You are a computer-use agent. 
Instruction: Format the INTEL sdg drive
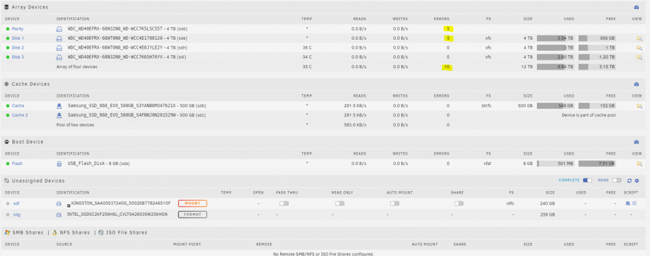(x=192, y=214)
